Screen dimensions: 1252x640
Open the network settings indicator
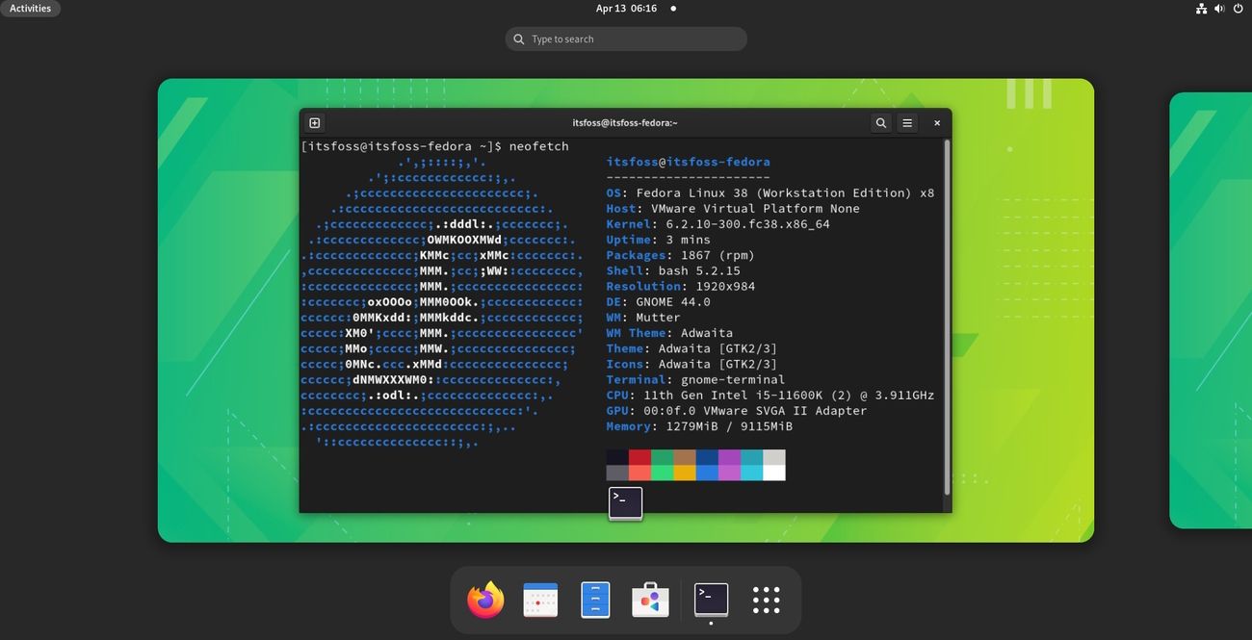pyautogui.click(x=1201, y=8)
